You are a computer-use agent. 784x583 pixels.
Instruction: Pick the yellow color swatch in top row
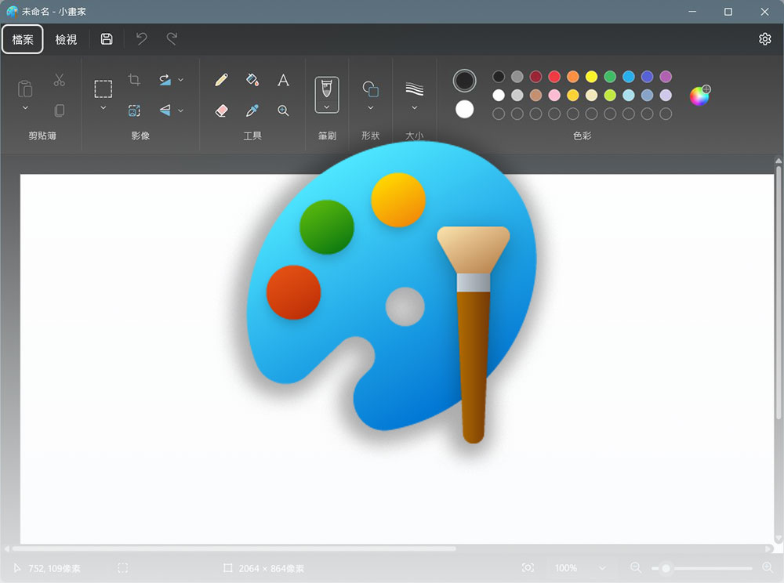[x=591, y=77]
